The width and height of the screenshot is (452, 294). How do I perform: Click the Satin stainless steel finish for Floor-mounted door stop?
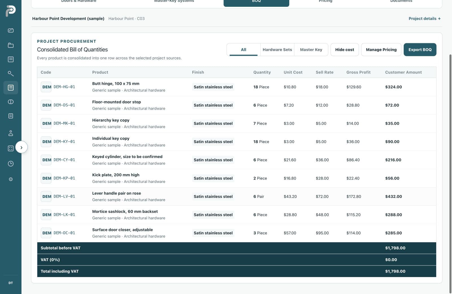213,105
